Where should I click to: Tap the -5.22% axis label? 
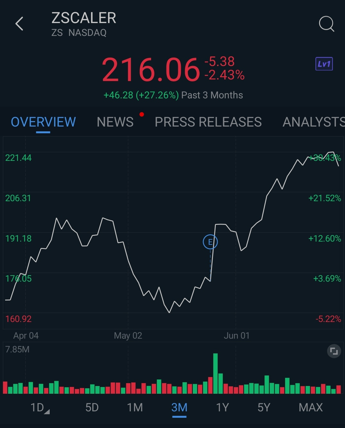[x=328, y=319]
